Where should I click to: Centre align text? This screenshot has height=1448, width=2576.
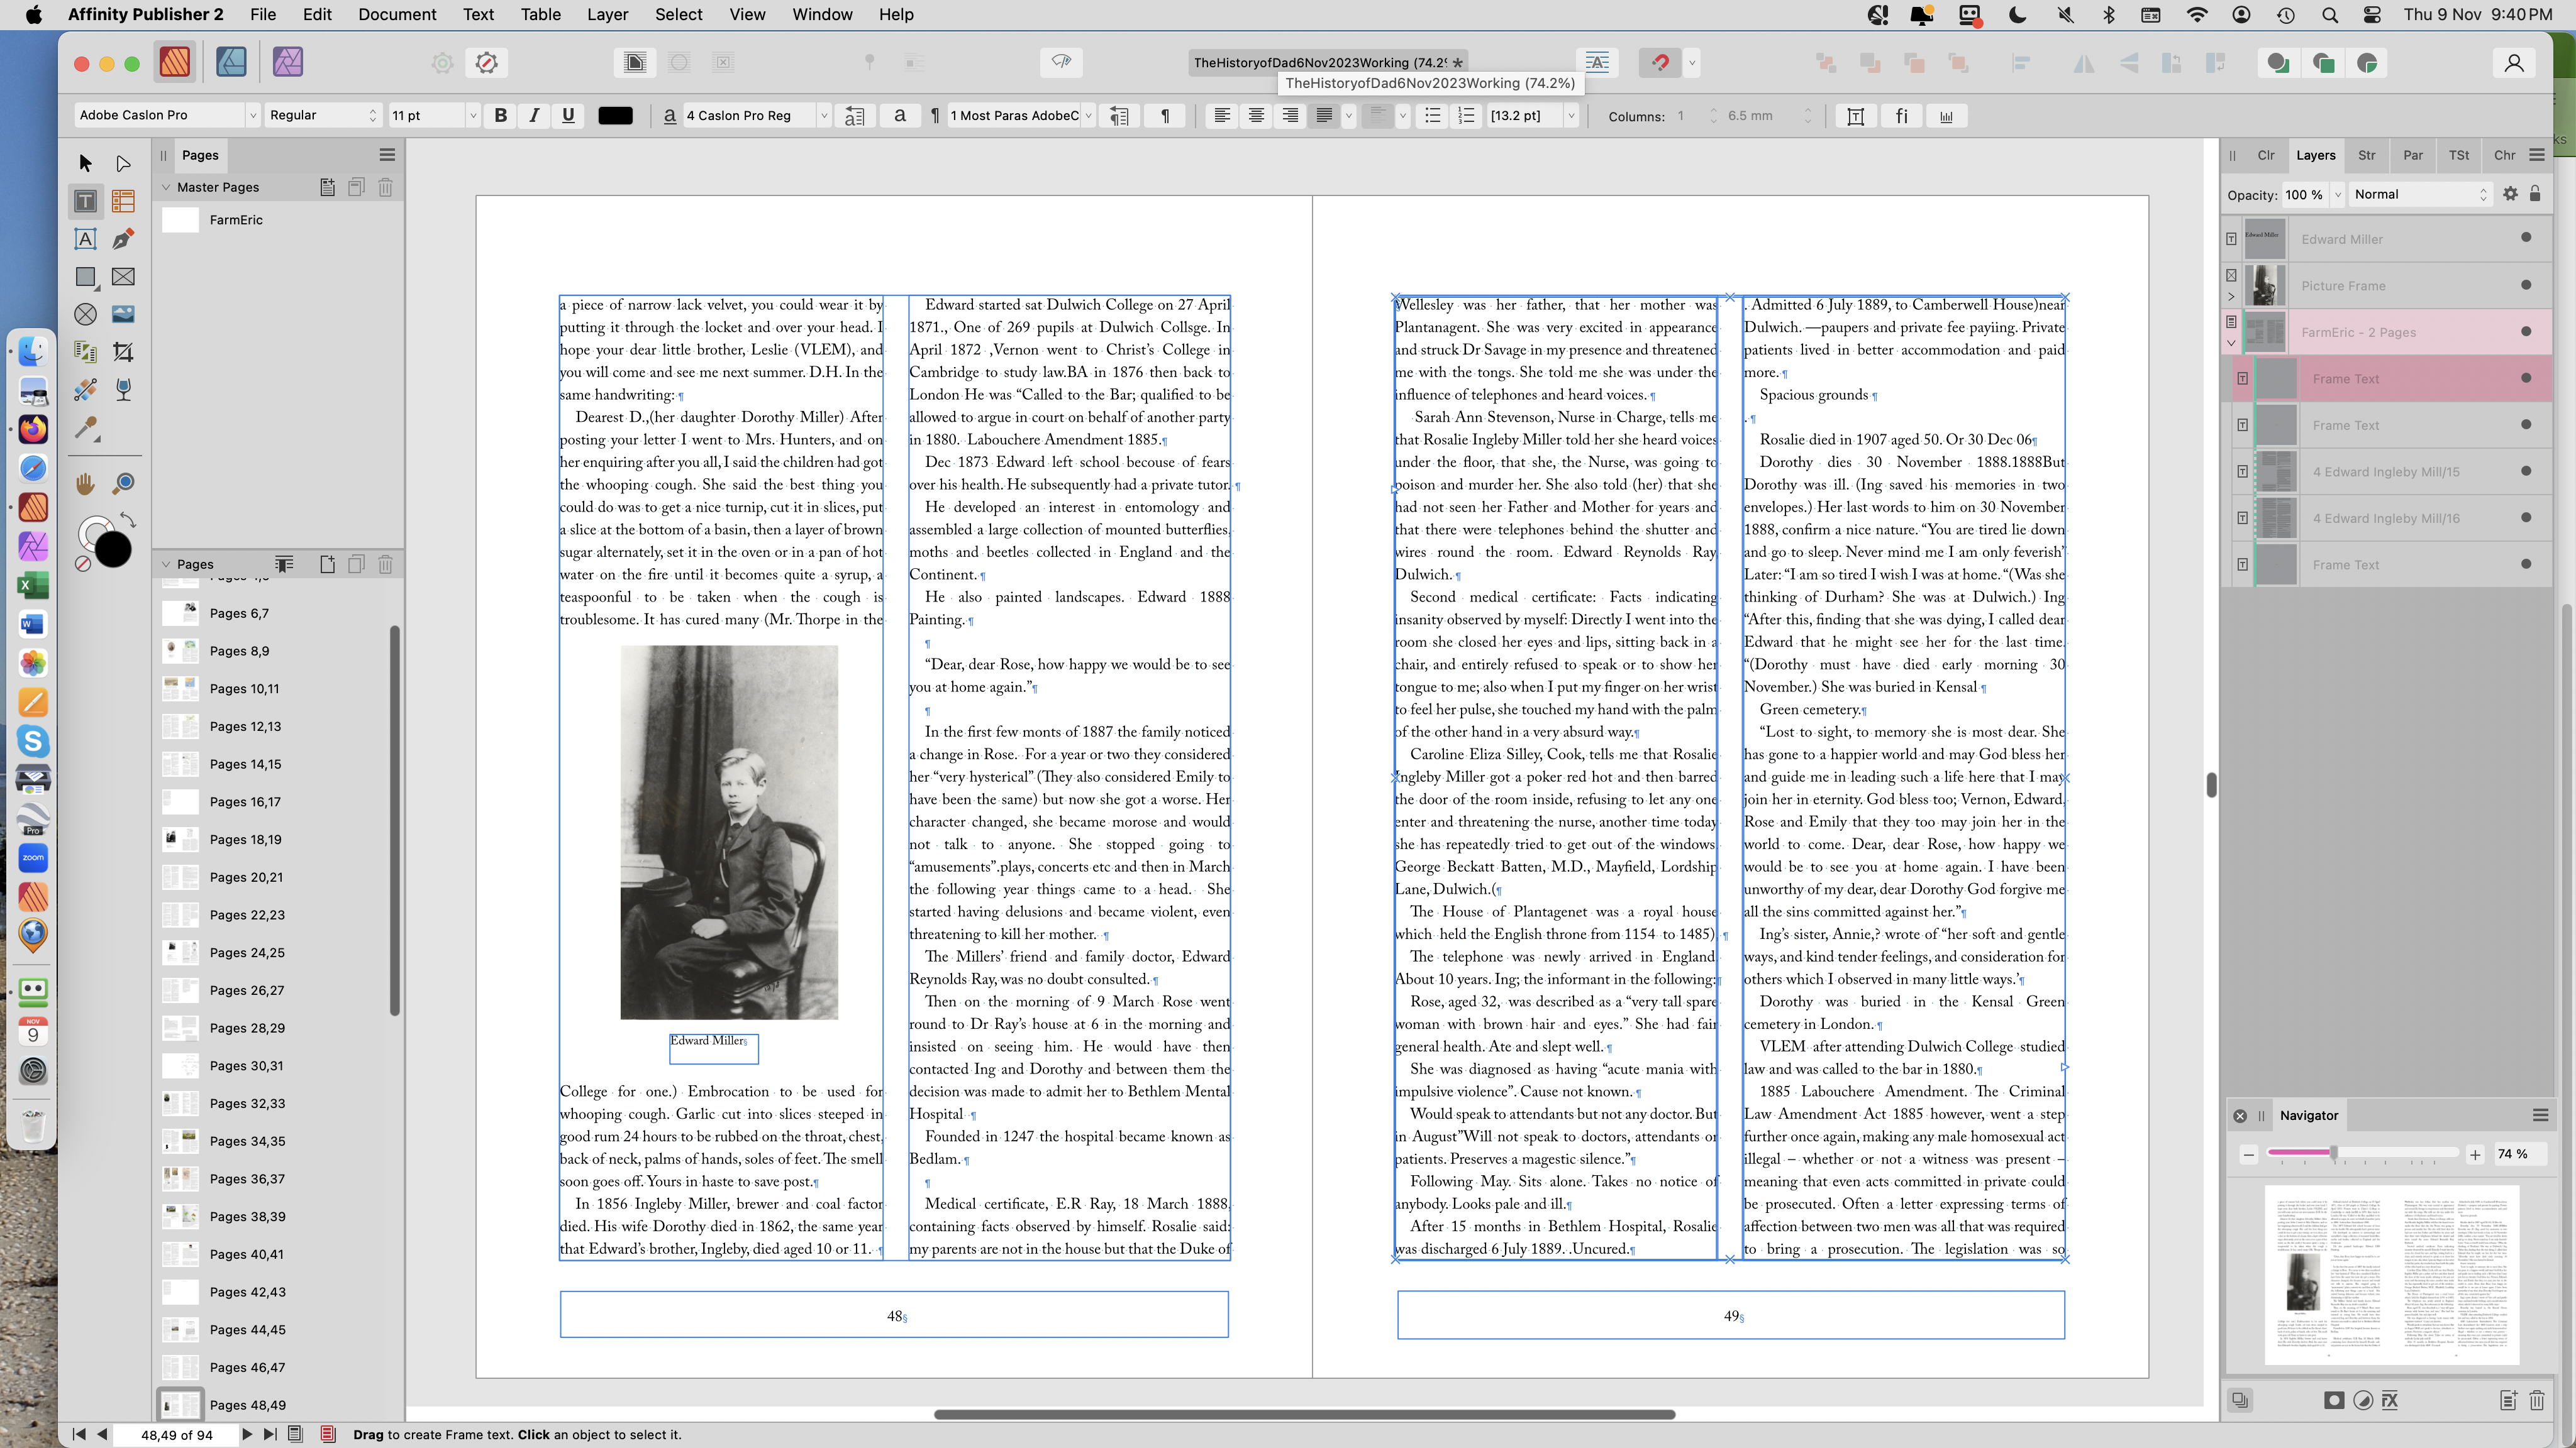coord(1255,116)
